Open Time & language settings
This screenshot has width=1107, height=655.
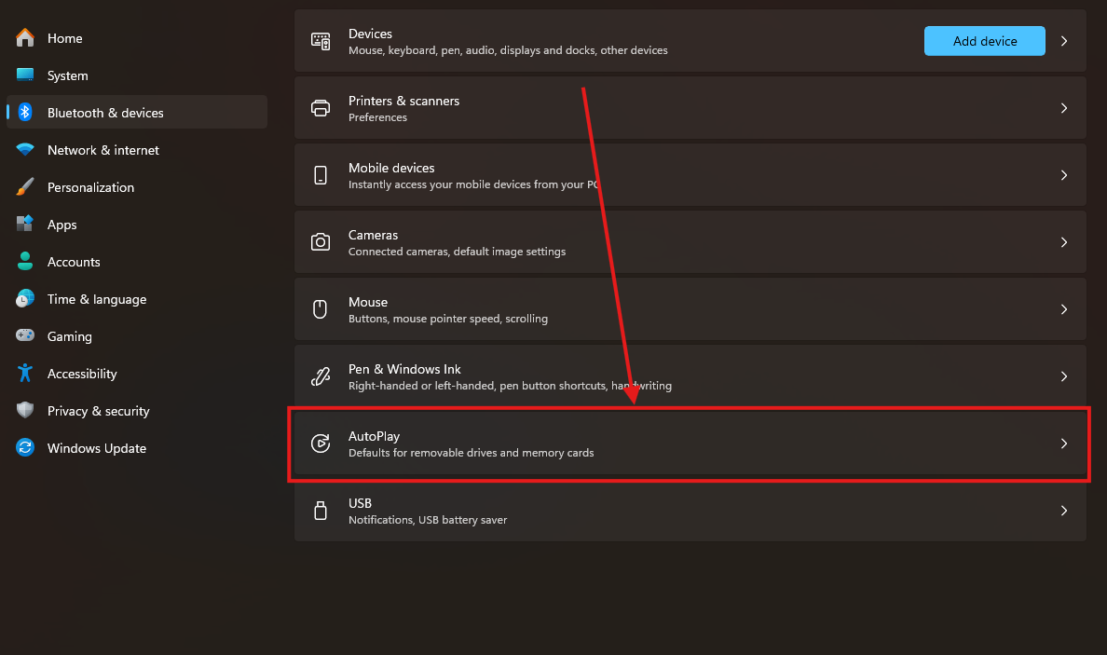tap(137, 299)
